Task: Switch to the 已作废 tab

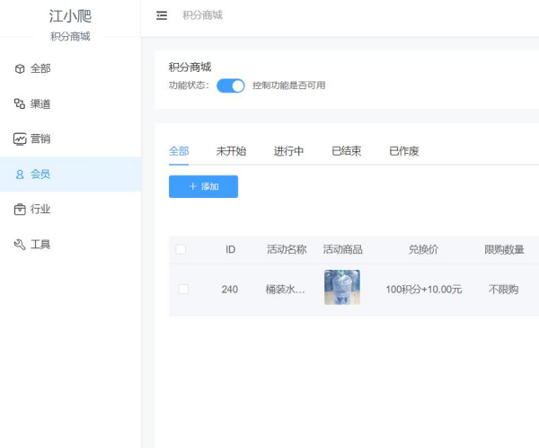Action: click(x=404, y=151)
